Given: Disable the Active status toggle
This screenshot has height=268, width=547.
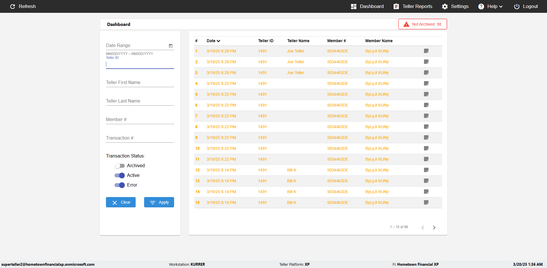Looking at the screenshot, I should click(x=120, y=175).
